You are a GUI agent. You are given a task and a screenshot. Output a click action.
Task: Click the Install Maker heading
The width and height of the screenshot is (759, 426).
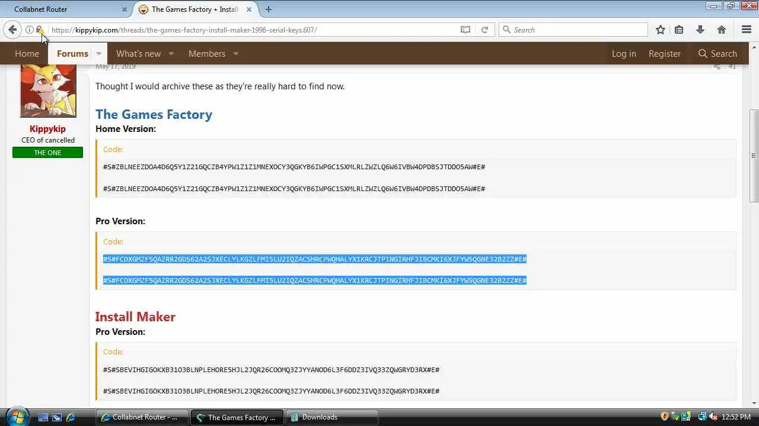click(135, 317)
